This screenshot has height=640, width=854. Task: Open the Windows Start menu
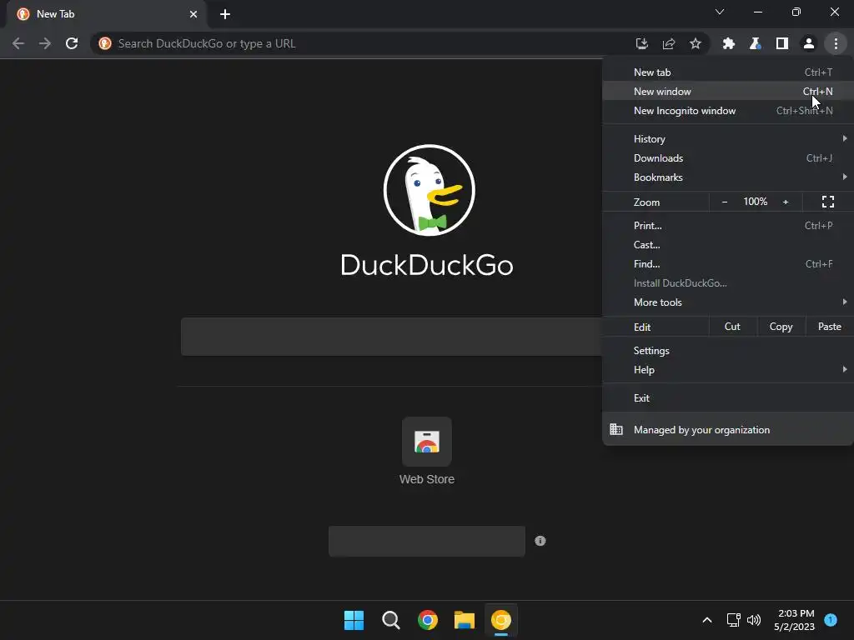[x=354, y=620]
